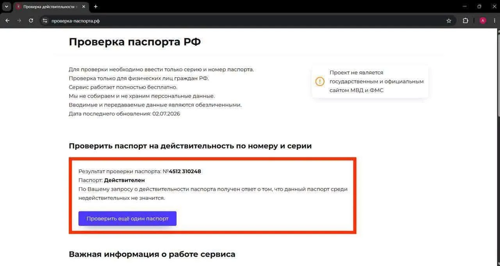
Task: Click "Проверить ещё один паспорт" button
Action: 127,218
